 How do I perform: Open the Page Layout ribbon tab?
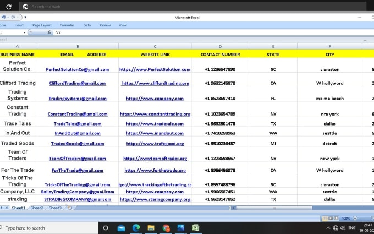pos(42,25)
